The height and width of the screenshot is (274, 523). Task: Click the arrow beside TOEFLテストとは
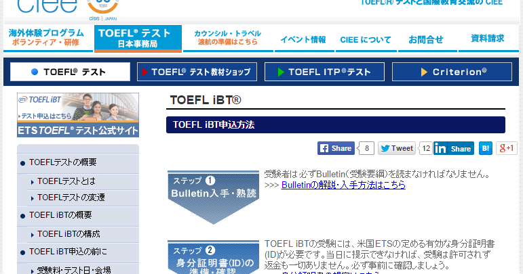point(33,182)
